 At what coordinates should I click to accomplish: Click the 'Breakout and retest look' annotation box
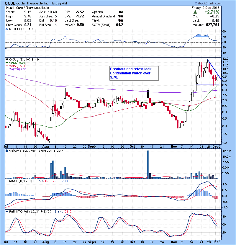click(134, 73)
